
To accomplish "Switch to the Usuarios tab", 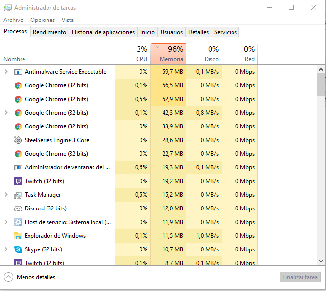I will pos(171,32).
